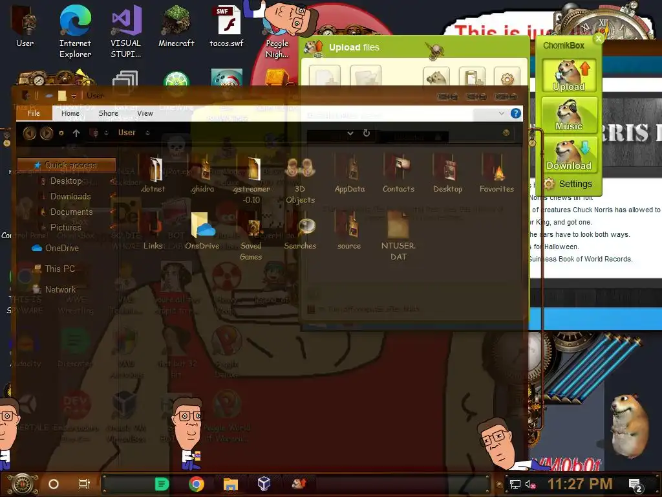Click User in the address bar
Image resolution: width=662 pixels, height=497 pixels.
coord(127,133)
